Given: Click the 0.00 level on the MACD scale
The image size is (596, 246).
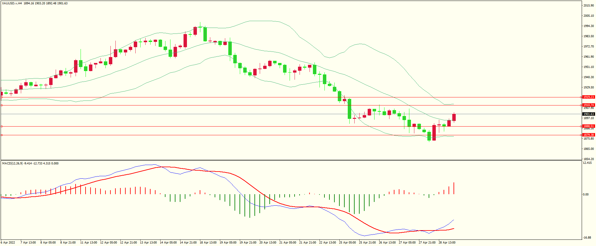Looking at the screenshot, I should coord(586,195).
